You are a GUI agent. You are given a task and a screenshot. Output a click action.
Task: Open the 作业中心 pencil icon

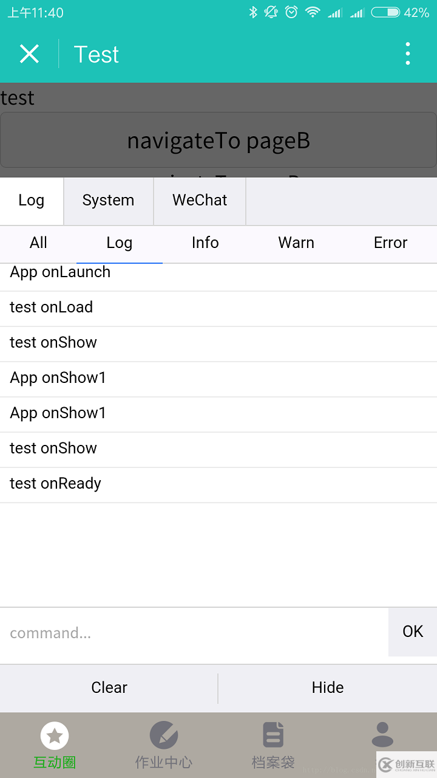click(x=164, y=735)
